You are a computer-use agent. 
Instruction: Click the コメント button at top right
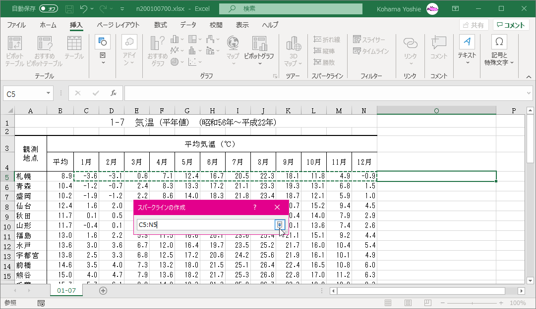tap(511, 25)
